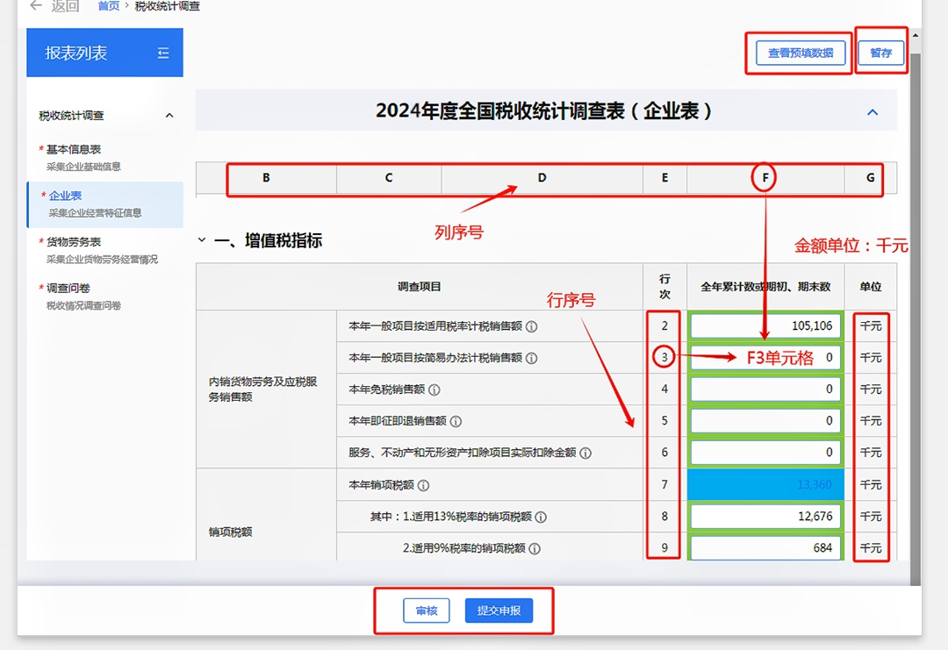Click the vertical scrollbar thumb
948x650 pixels.
click(x=916, y=319)
